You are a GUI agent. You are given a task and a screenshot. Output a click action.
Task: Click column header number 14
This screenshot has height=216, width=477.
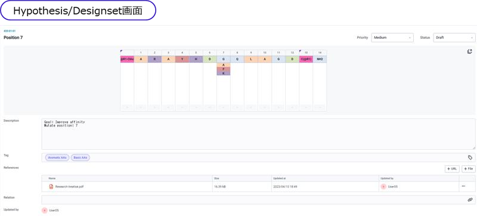[320, 53]
